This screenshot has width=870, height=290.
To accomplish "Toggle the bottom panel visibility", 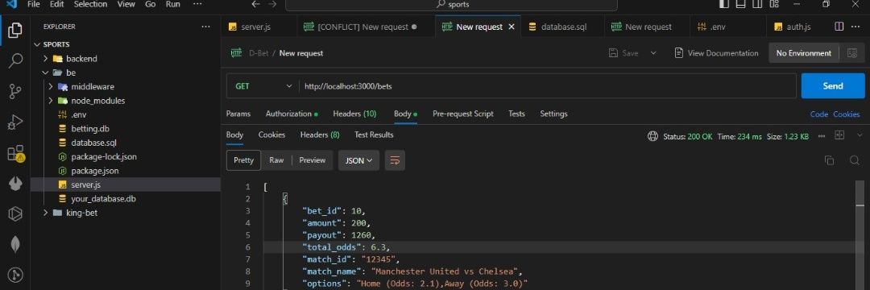I will pyautogui.click(x=741, y=5).
